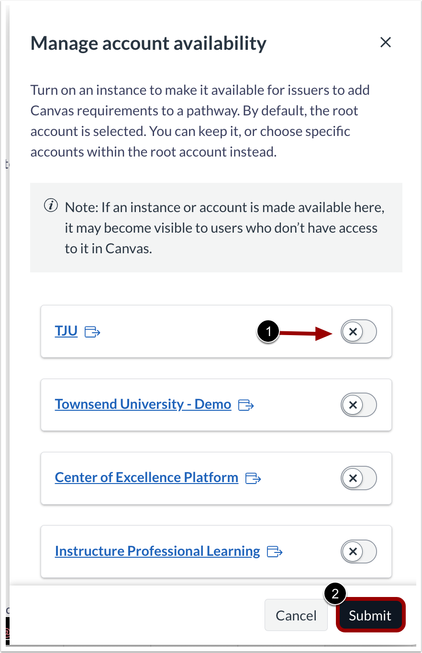This screenshot has height=653, width=422.
Task: Click the informational note box
Action: pos(216,227)
